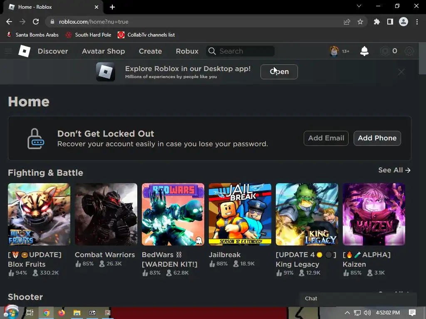Click the search magnifier icon
The height and width of the screenshot is (319, 426).
click(x=212, y=51)
